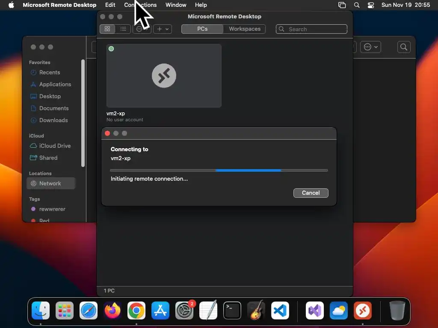Open Trash from the Dock
Screen dimensions: 438x328
click(x=397, y=310)
